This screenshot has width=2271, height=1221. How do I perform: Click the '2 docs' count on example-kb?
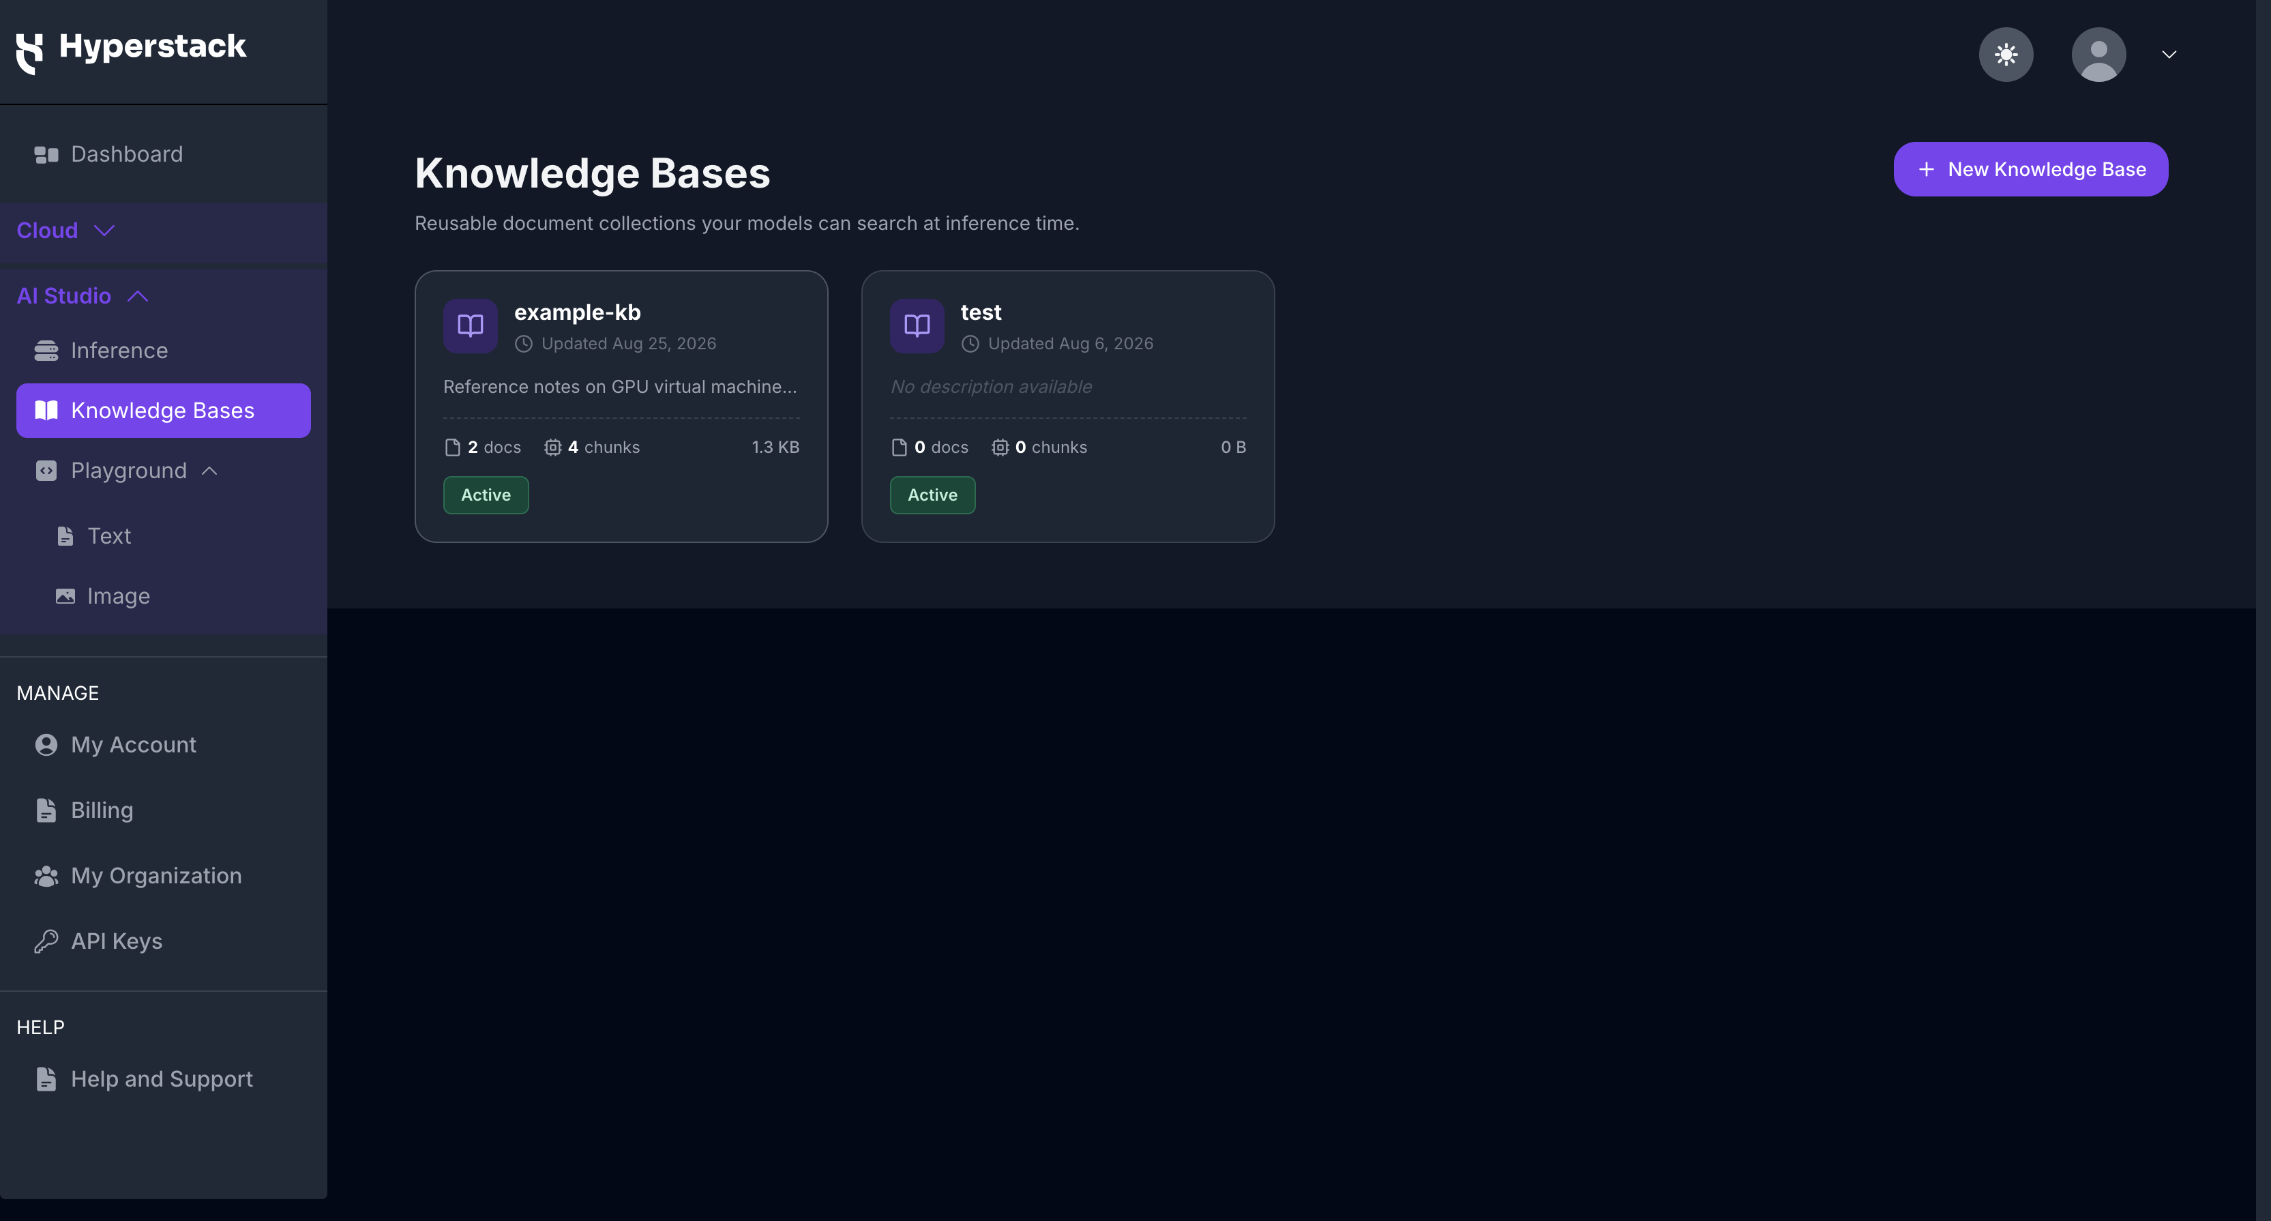(x=483, y=448)
